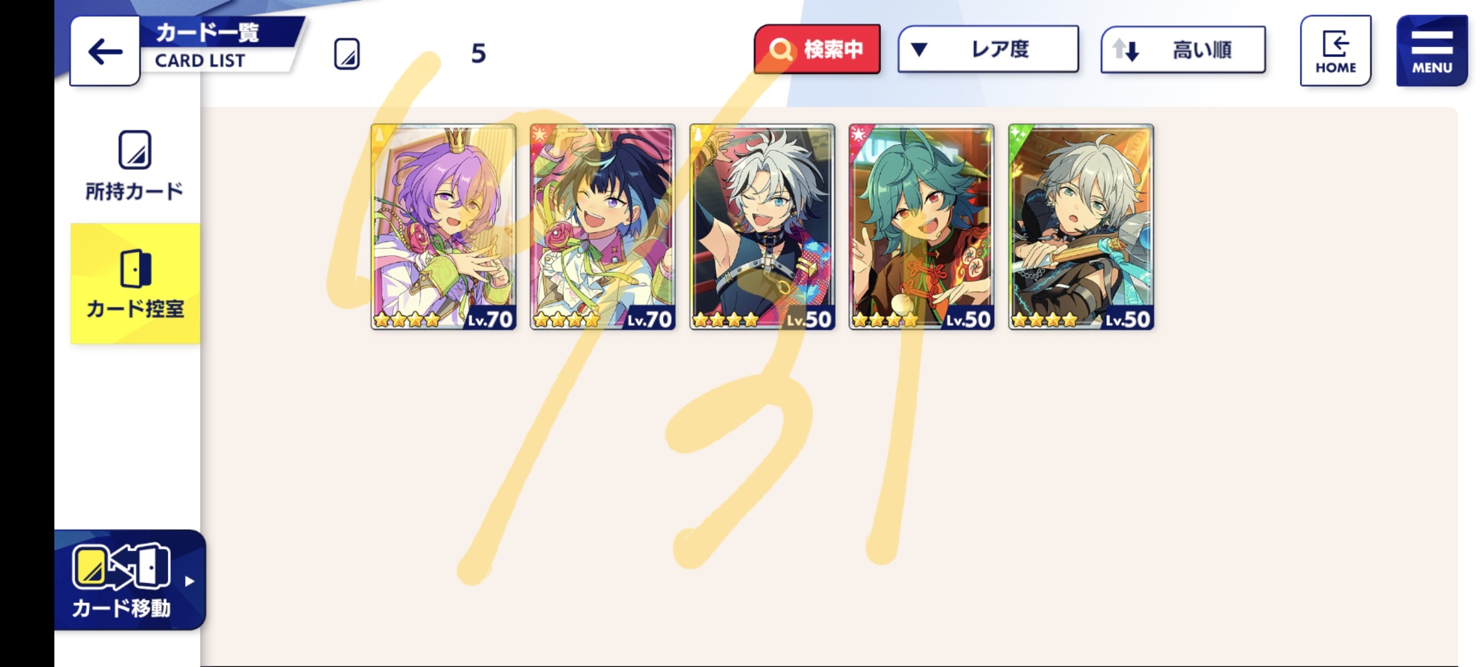Click the 高い順 order button

[x=1183, y=49]
